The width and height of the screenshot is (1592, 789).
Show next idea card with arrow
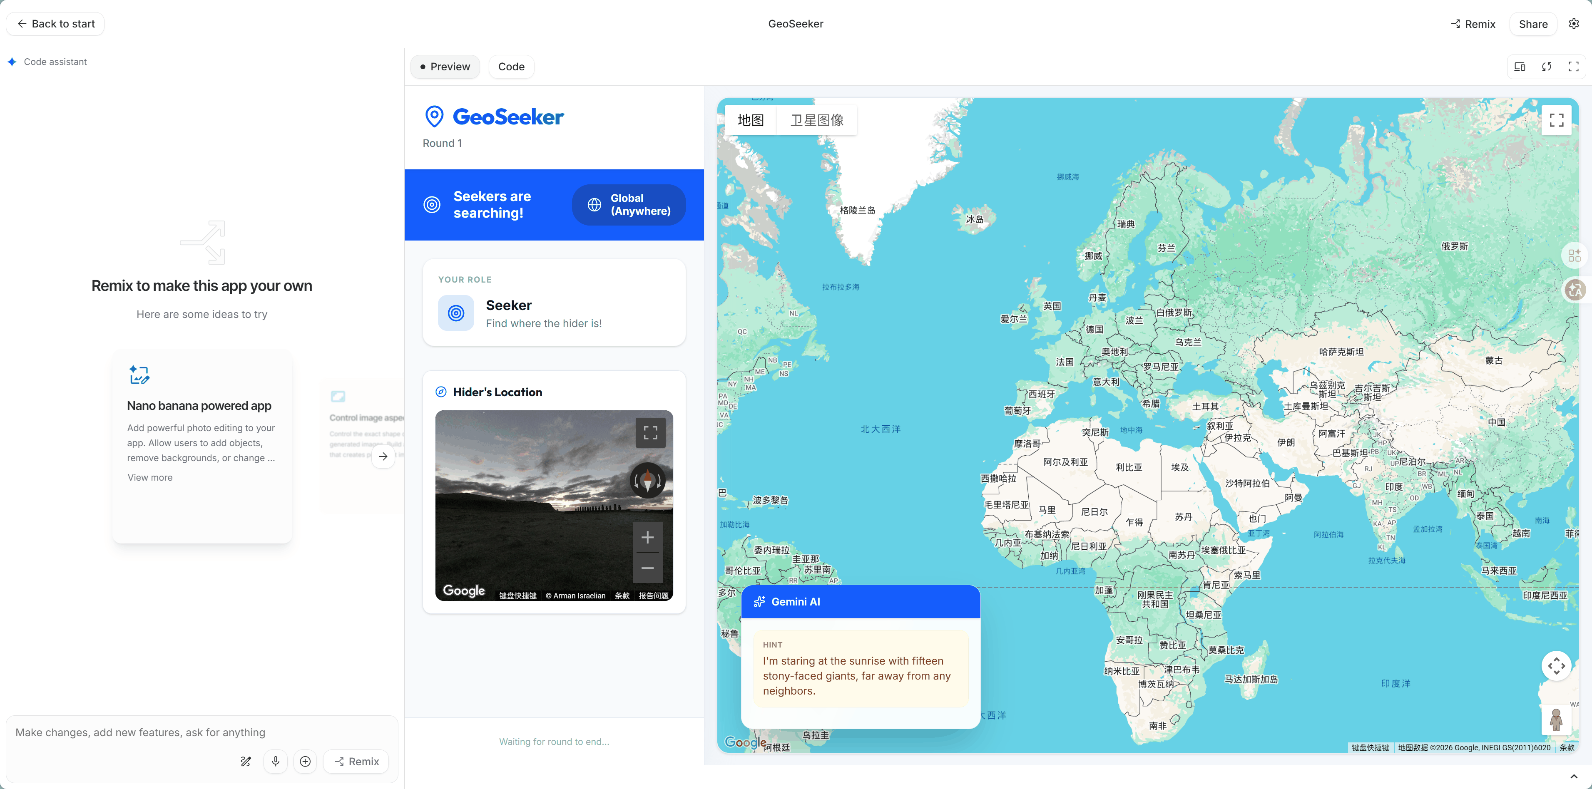[383, 457]
